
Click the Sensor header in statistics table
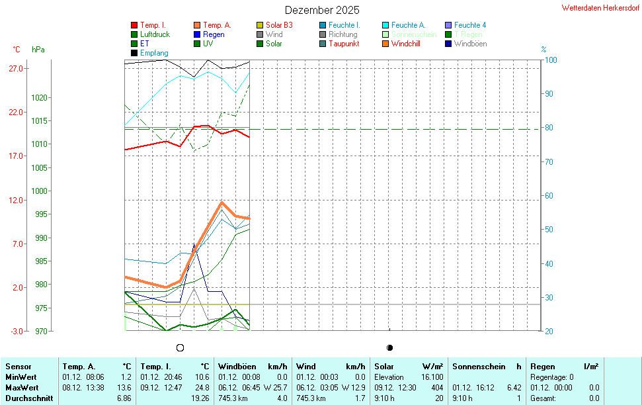(x=19, y=366)
